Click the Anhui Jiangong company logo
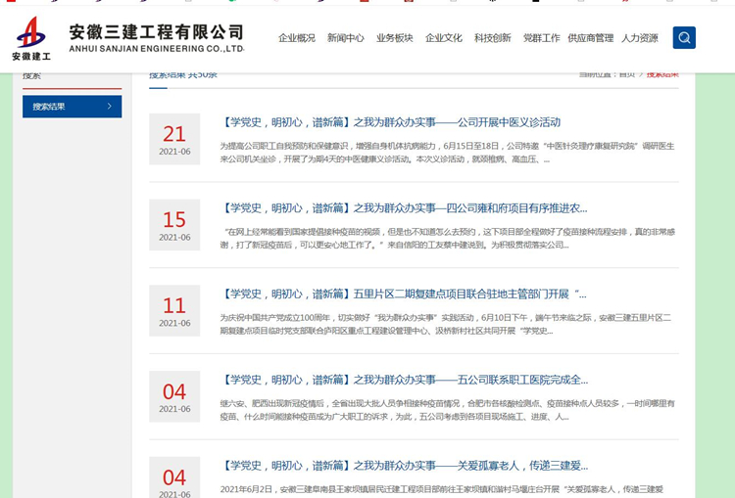This screenshot has height=498, width=735. point(31,38)
